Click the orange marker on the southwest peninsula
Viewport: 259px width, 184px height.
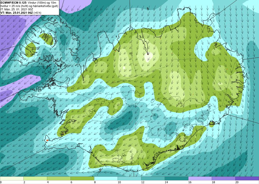(47, 140)
